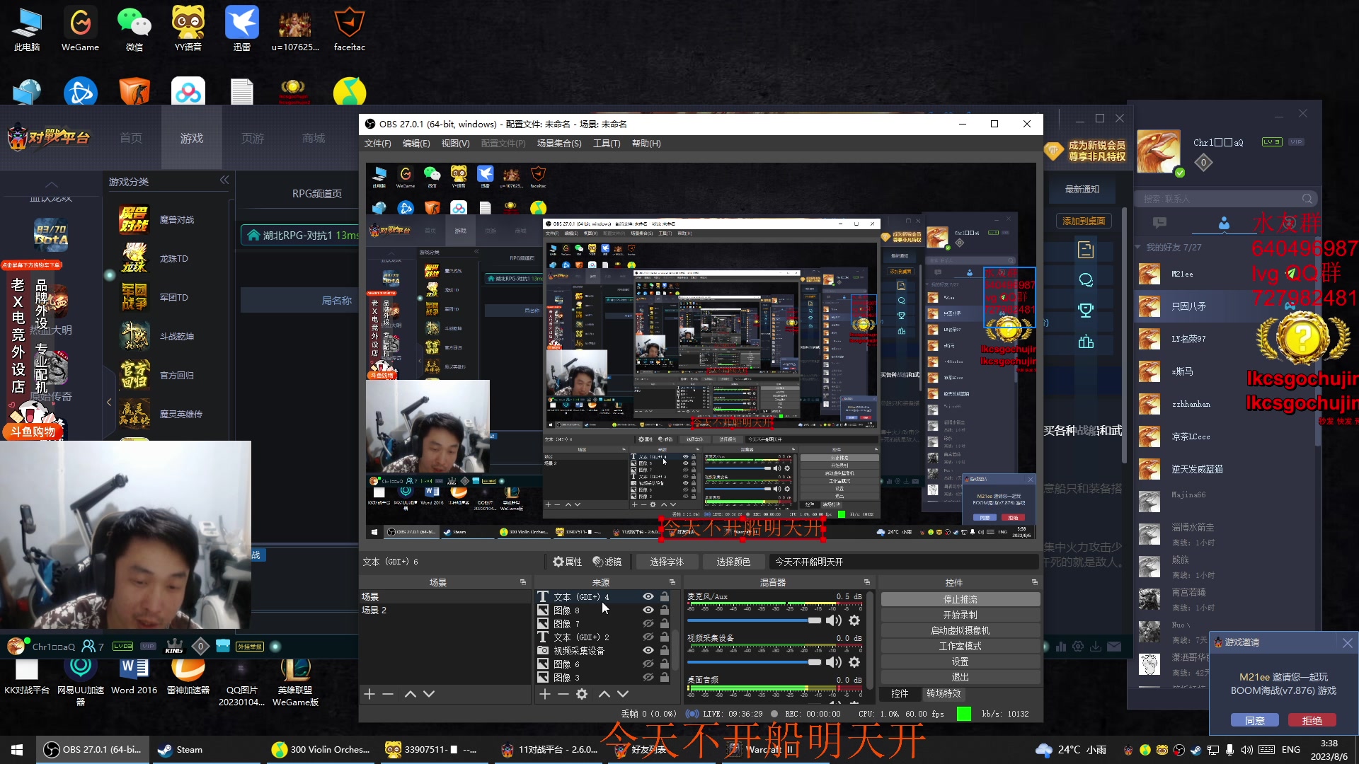Toggle visibility eye icon for 图像 8 source

(x=648, y=610)
